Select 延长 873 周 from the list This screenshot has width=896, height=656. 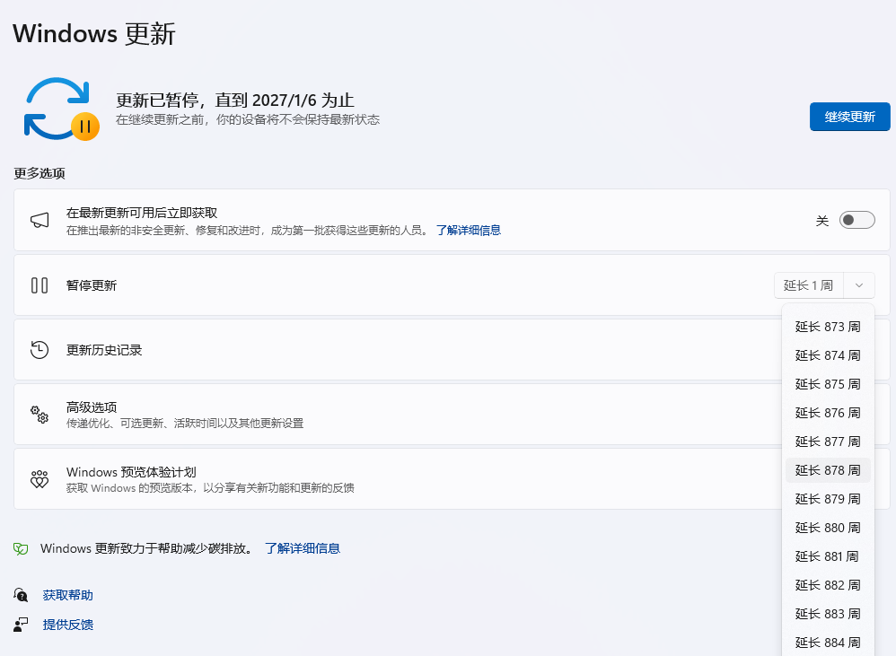(828, 327)
